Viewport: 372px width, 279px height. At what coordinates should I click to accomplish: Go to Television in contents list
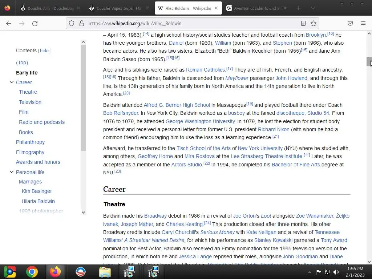click(x=30, y=102)
